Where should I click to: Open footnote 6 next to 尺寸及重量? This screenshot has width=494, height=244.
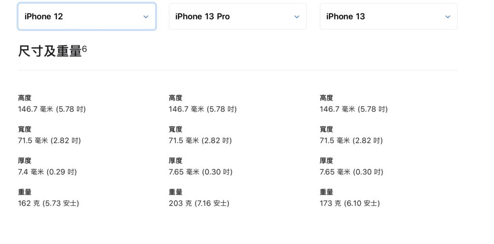84,49
